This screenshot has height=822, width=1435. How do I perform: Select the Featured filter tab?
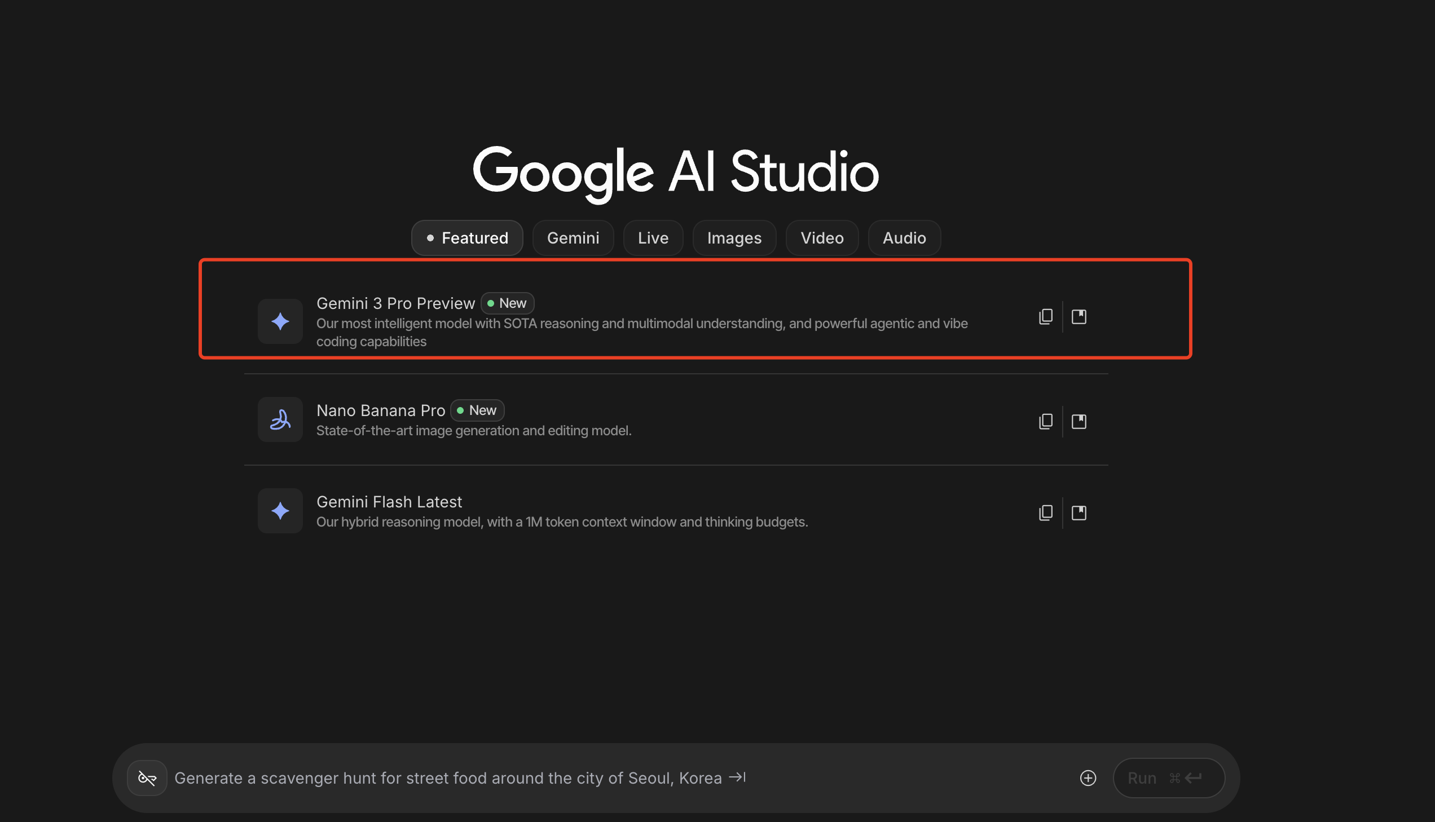point(467,238)
